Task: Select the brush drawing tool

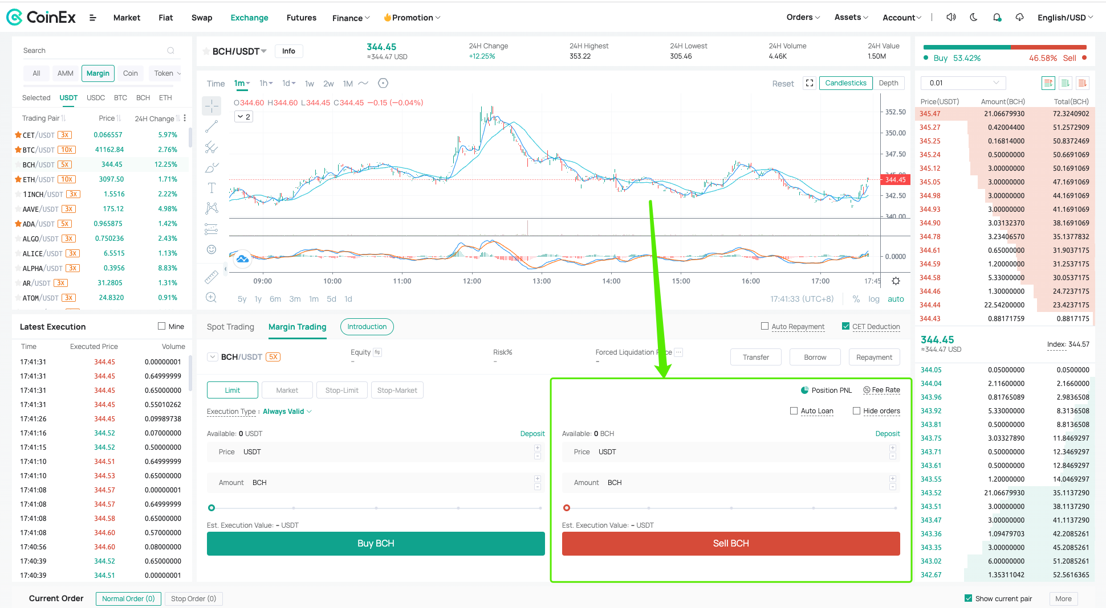Action: 212,167
